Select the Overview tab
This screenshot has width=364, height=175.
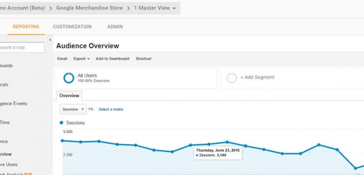pos(69,96)
